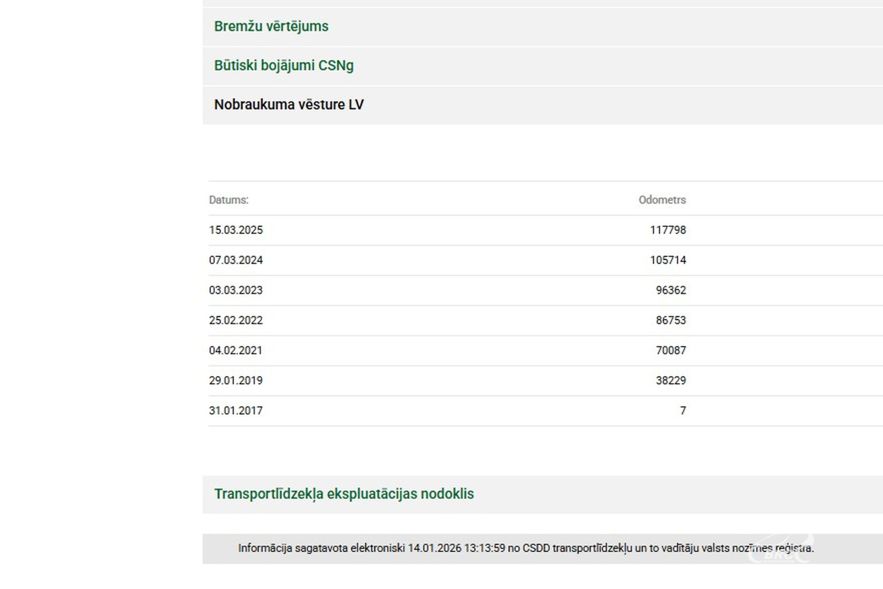The image size is (883, 589).
Task: Collapse the Nobraukuma vēsture LV section
Action: point(288,105)
